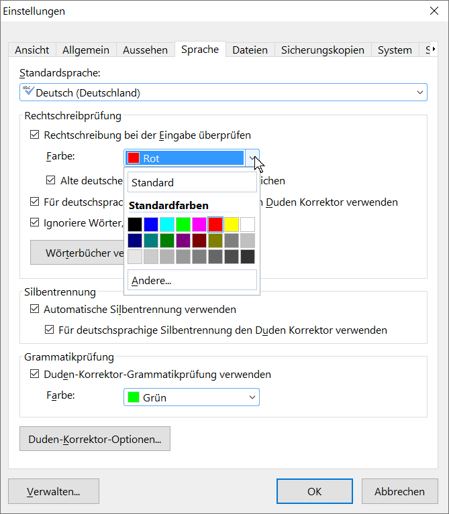Pick the teal color swatch
This screenshot has height=514, width=449.
pyautogui.click(x=151, y=241)
